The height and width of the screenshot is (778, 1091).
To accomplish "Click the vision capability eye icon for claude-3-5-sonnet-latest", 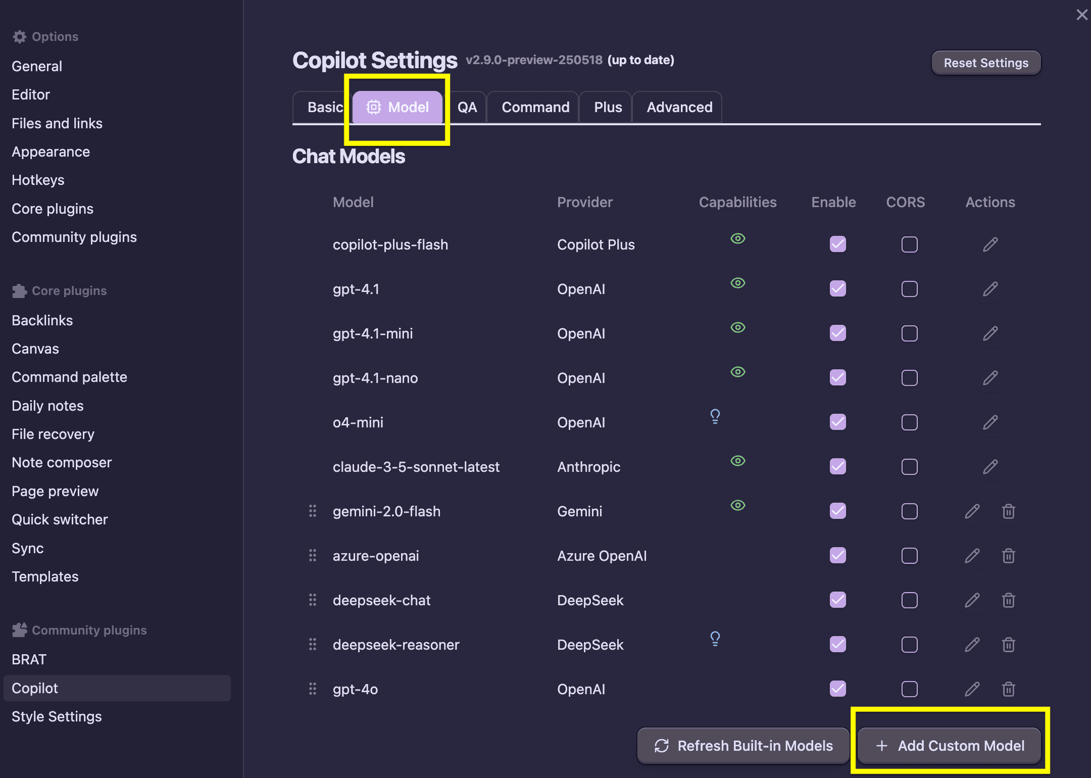I will coord(737,460).
